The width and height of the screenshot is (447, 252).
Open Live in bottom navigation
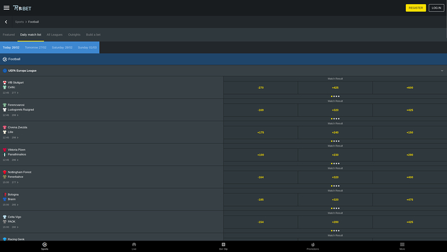tap(134, 246)
